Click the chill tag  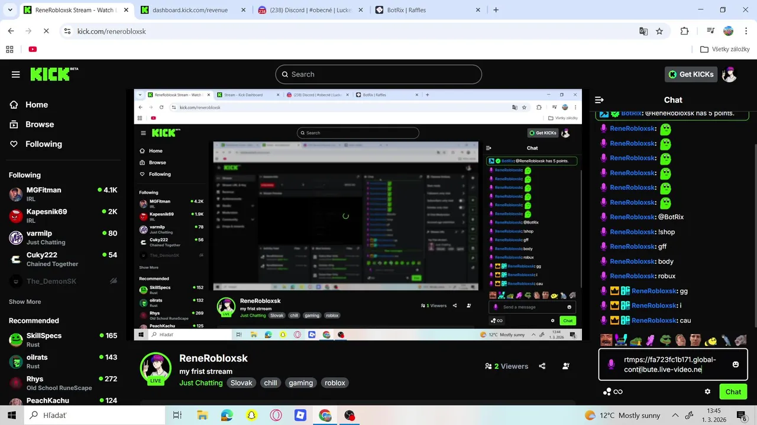pos(270,383)
